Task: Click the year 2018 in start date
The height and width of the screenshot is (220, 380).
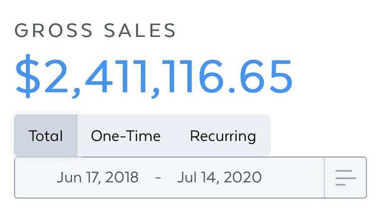Action: (x=122, y=177)
